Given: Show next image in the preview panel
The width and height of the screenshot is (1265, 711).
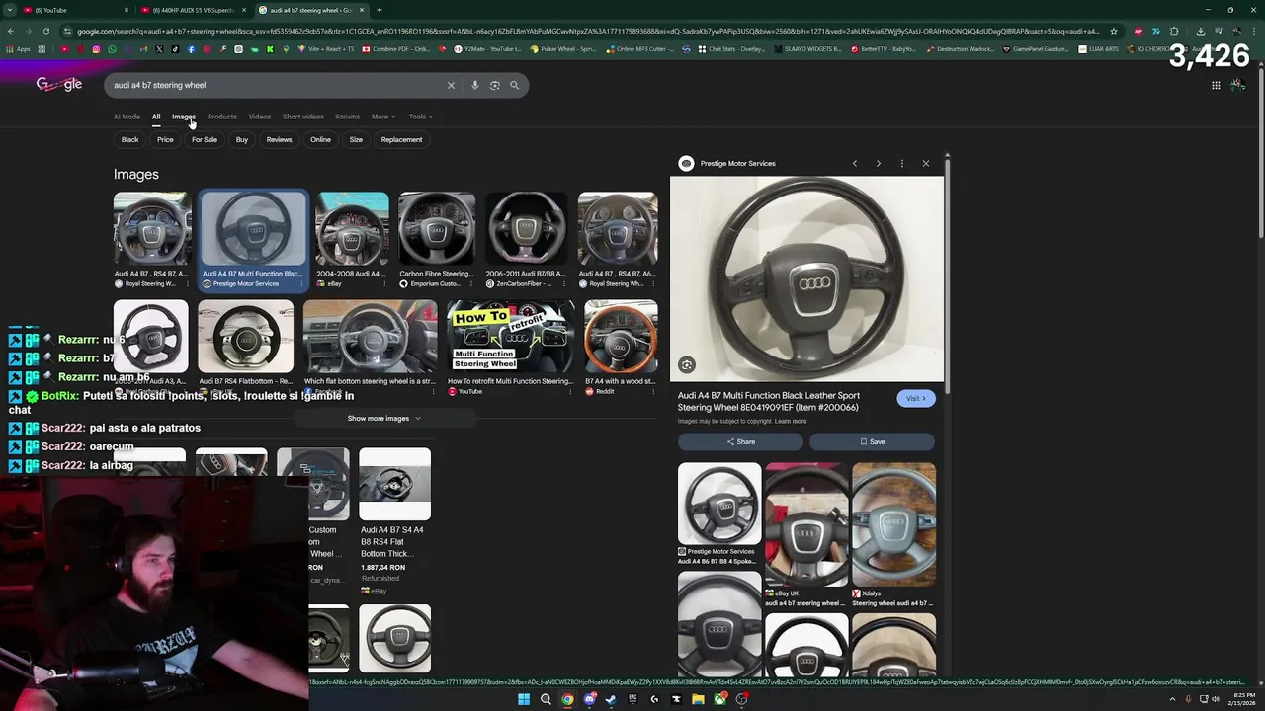Looking at the screenshot, I should (878, 163).
